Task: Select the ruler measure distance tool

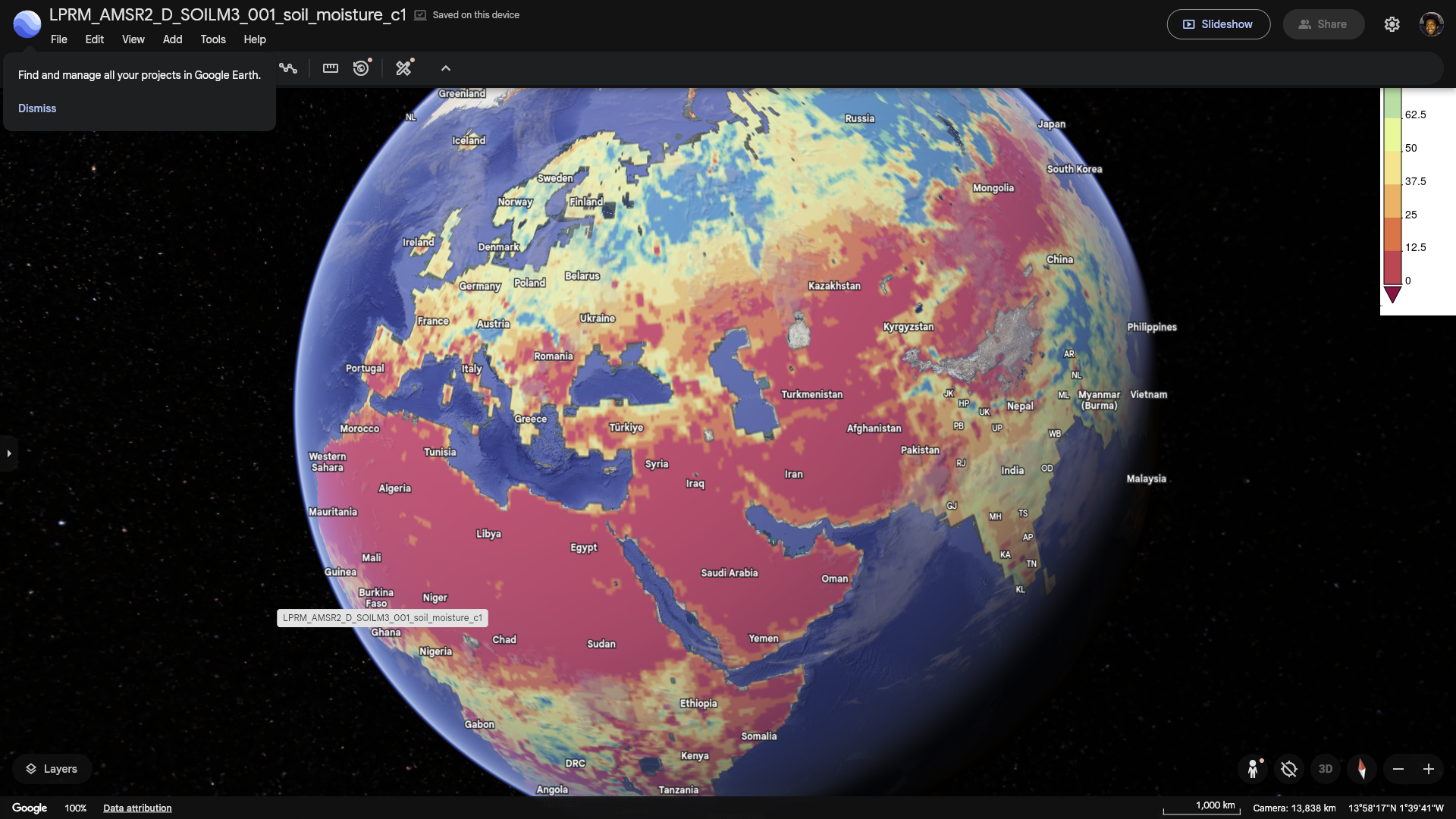Action: [331, 68]
